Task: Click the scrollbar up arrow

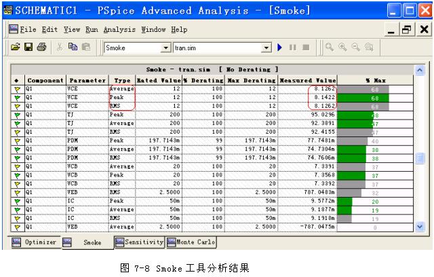Action: [x=420, y=71]
